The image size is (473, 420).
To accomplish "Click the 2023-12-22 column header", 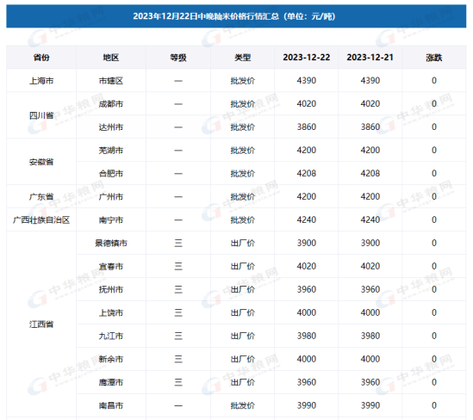I will pyautogui.click(x=307, y=58).
